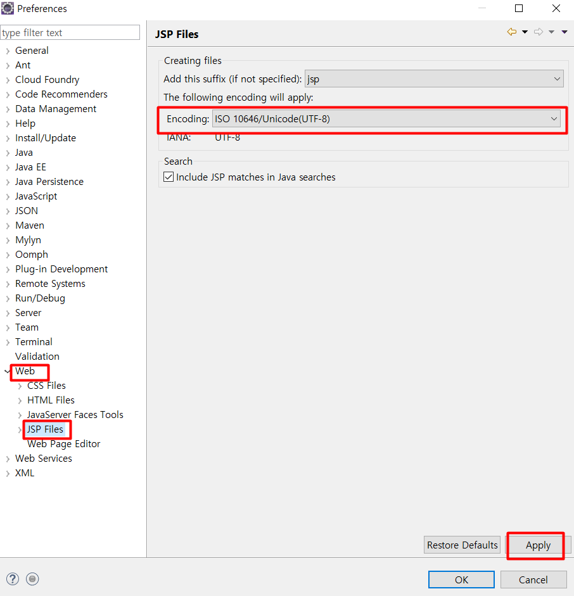The width and height of the screenshot is (574, 596).
Task: Click the 'Search' group label
Action: point(178,161)
